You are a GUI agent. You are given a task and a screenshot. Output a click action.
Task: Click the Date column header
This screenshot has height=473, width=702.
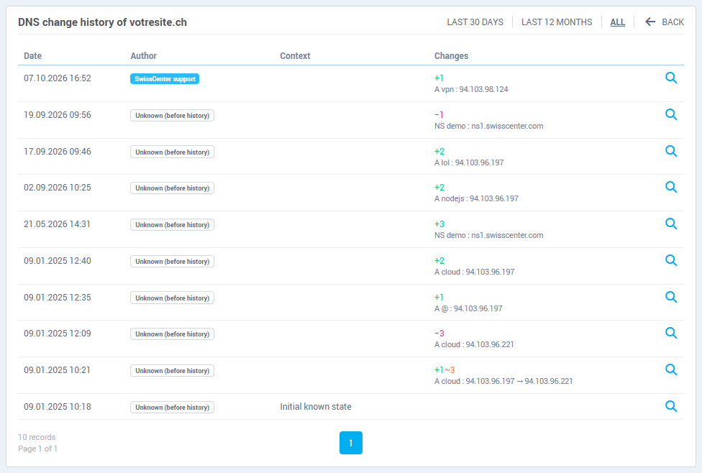[x=32, y=56]
